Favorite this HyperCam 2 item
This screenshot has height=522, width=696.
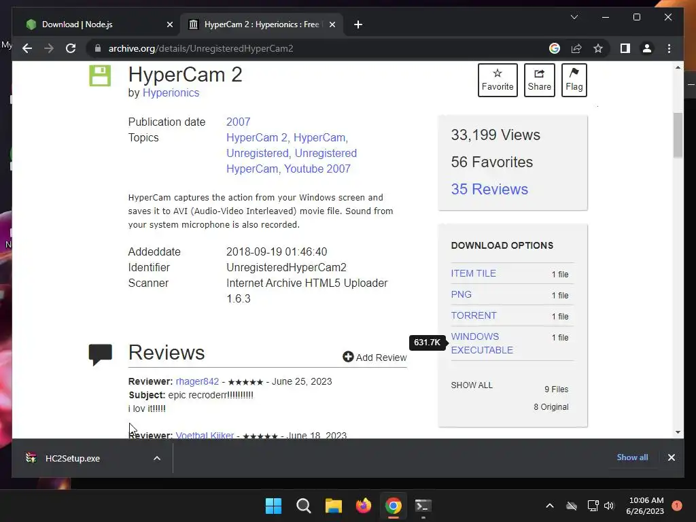click(498, 80)
